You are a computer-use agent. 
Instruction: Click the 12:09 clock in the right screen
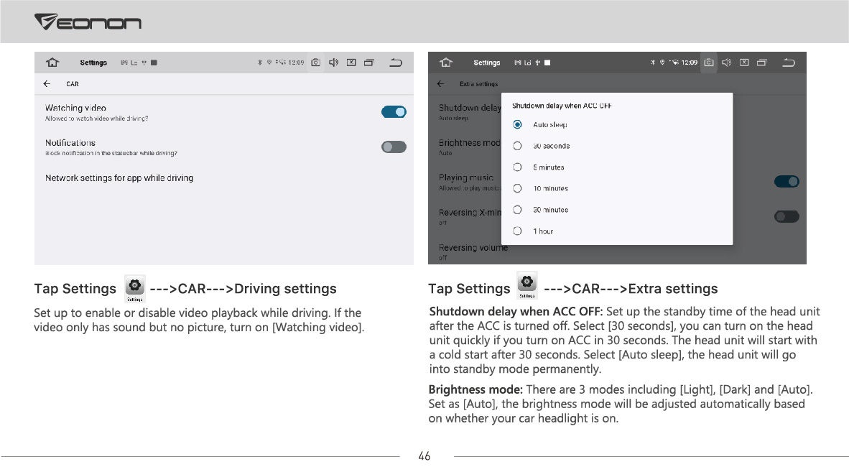click(x=690, y=63)
